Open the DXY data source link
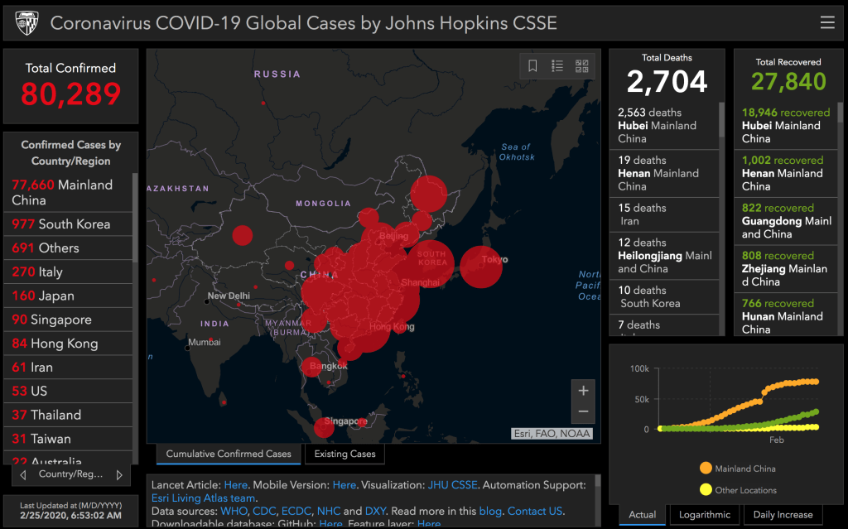The image size is (848, 529). click(375, 511)
